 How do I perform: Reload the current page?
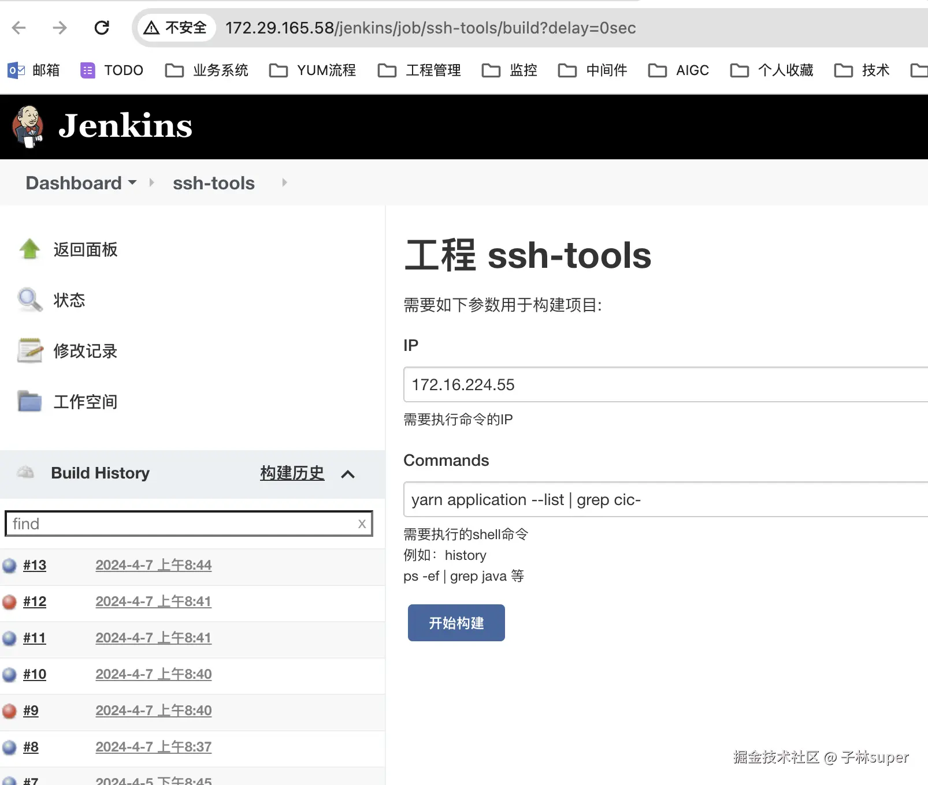point(102,28)
